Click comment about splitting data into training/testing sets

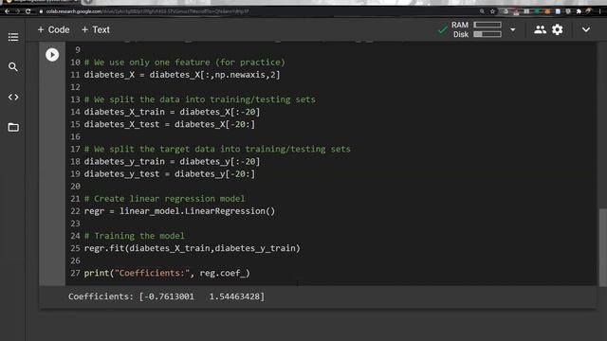[200, 99]
